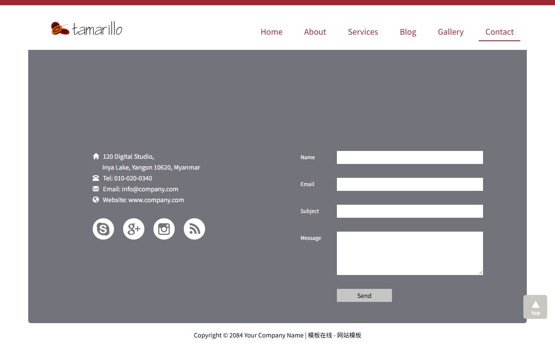
Task: Open the 模板在线 footer link
Action: [320, 335]
